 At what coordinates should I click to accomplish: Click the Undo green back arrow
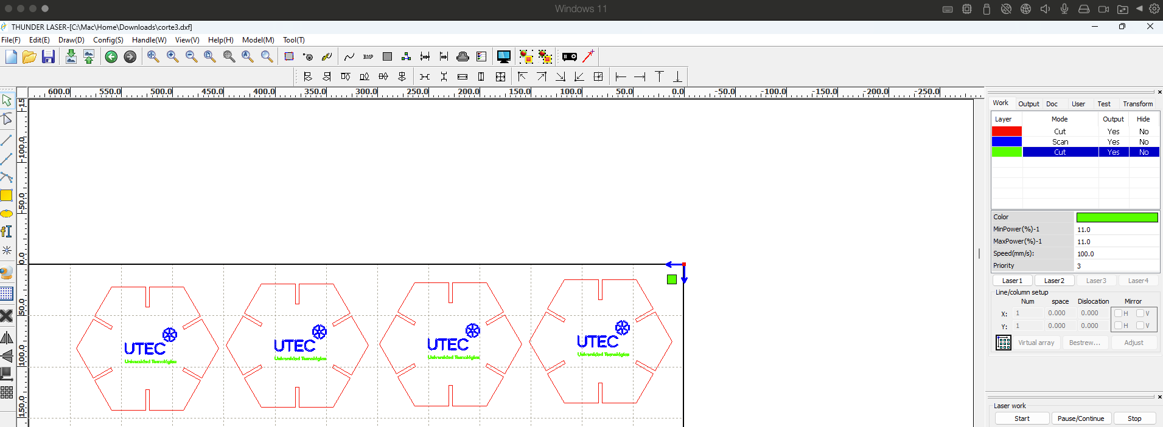click(111, 56)
